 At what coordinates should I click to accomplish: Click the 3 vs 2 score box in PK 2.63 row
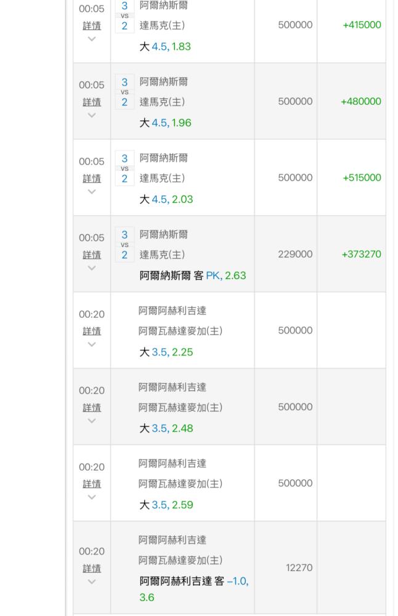point(124,245)
